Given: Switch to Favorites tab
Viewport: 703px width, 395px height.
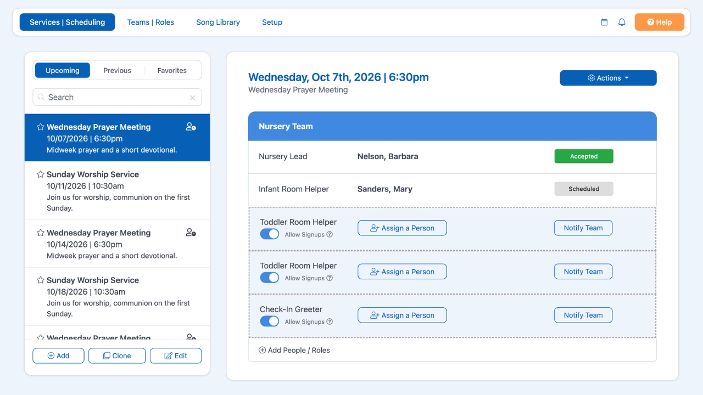Looking at the screenshot, I should [x=172, y=70].
